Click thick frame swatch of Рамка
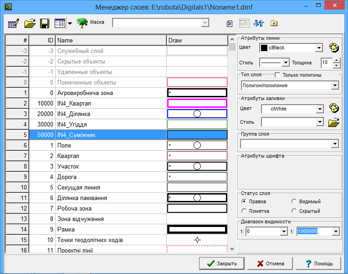The height and width of the screenshot is (274, 348). click(x=197, y=230)
